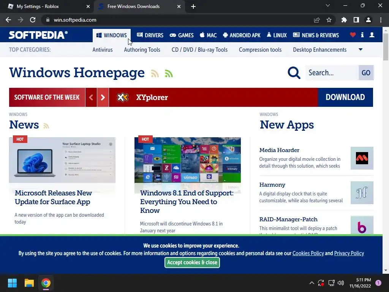Click the page vertical scrollbar thumb
Screen dimensions: 389x292
(x=386, y=46)
